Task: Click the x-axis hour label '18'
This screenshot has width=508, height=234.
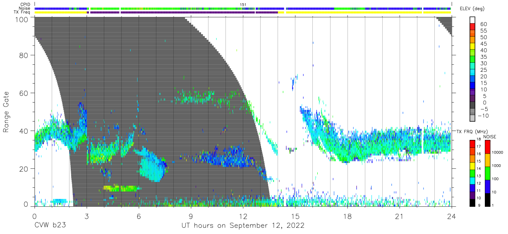Action: point(347,216)
